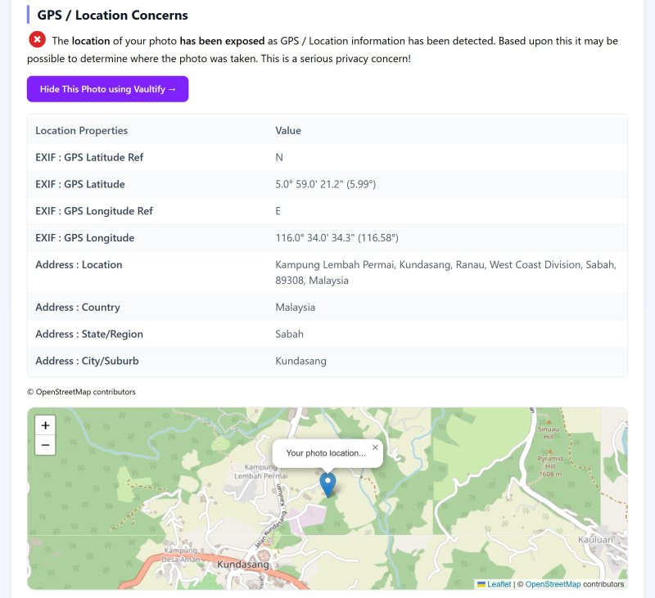Click the City/Suburb value Kundasang
655x598 pixels.
(x=300, y=361)
